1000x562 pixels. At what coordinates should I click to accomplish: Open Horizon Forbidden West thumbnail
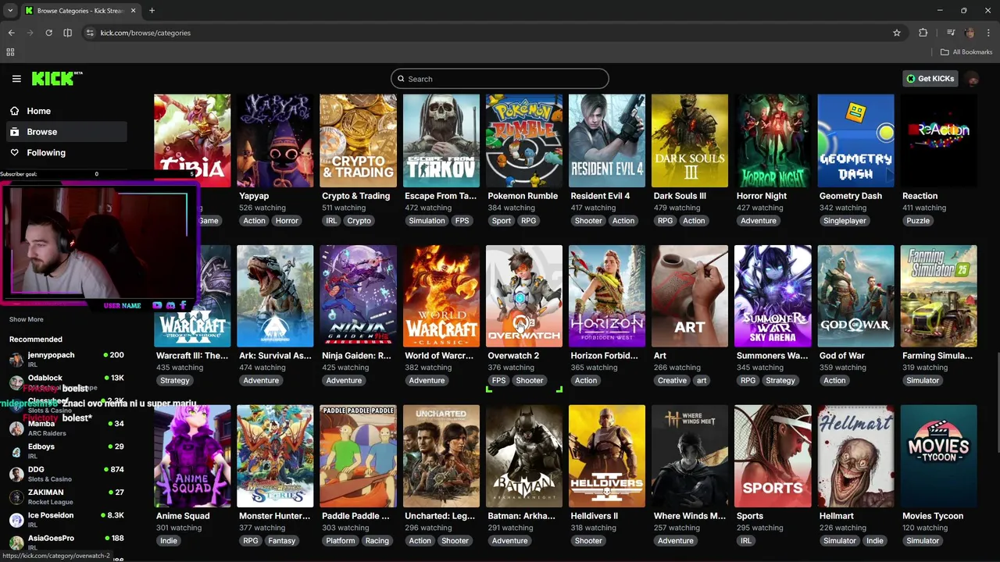[x=607, y=296]
